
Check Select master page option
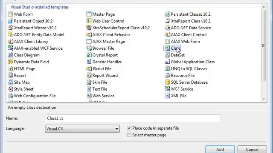point(129,135)
